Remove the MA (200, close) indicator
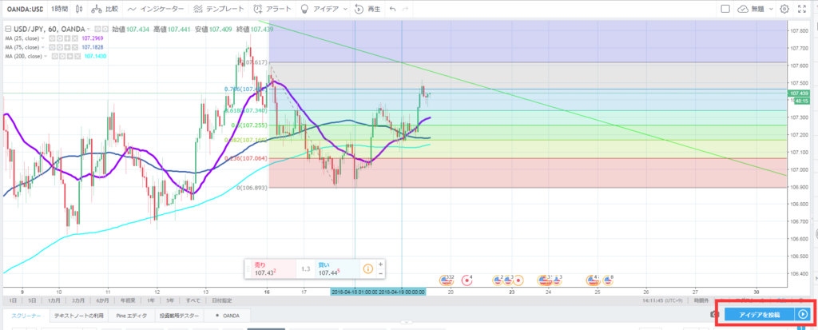The width and height of the screenshot is (818, 330). pyautogui.click(x=77, y=56)
